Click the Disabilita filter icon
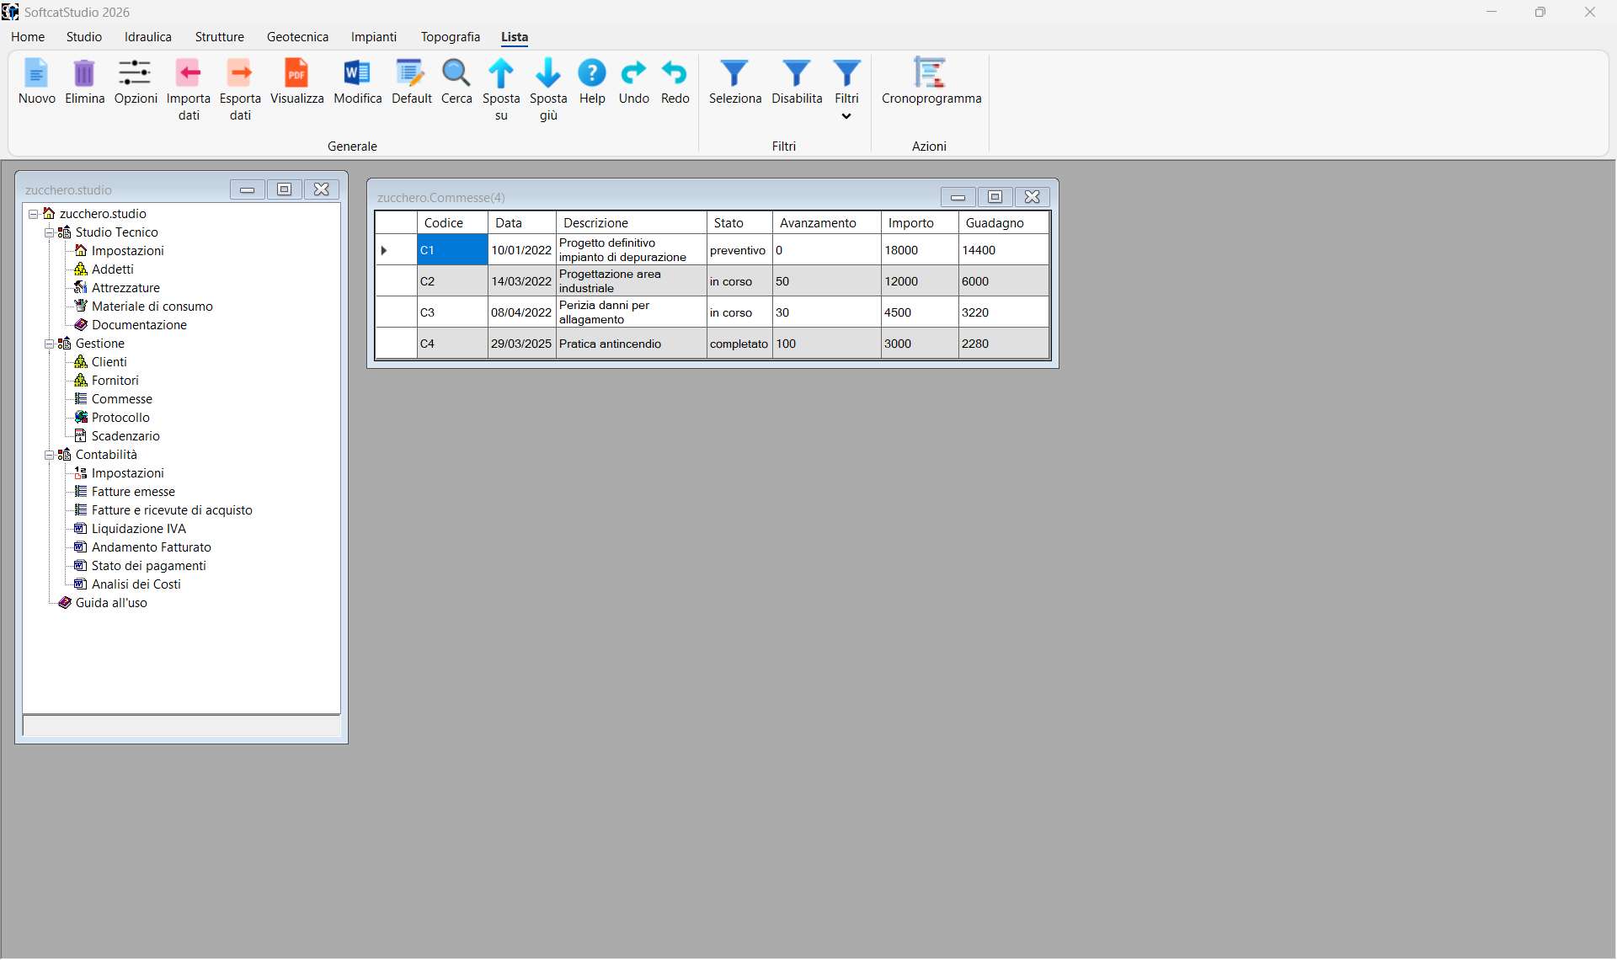This screenshot has height=960, width=1617. tap(797, 73)
